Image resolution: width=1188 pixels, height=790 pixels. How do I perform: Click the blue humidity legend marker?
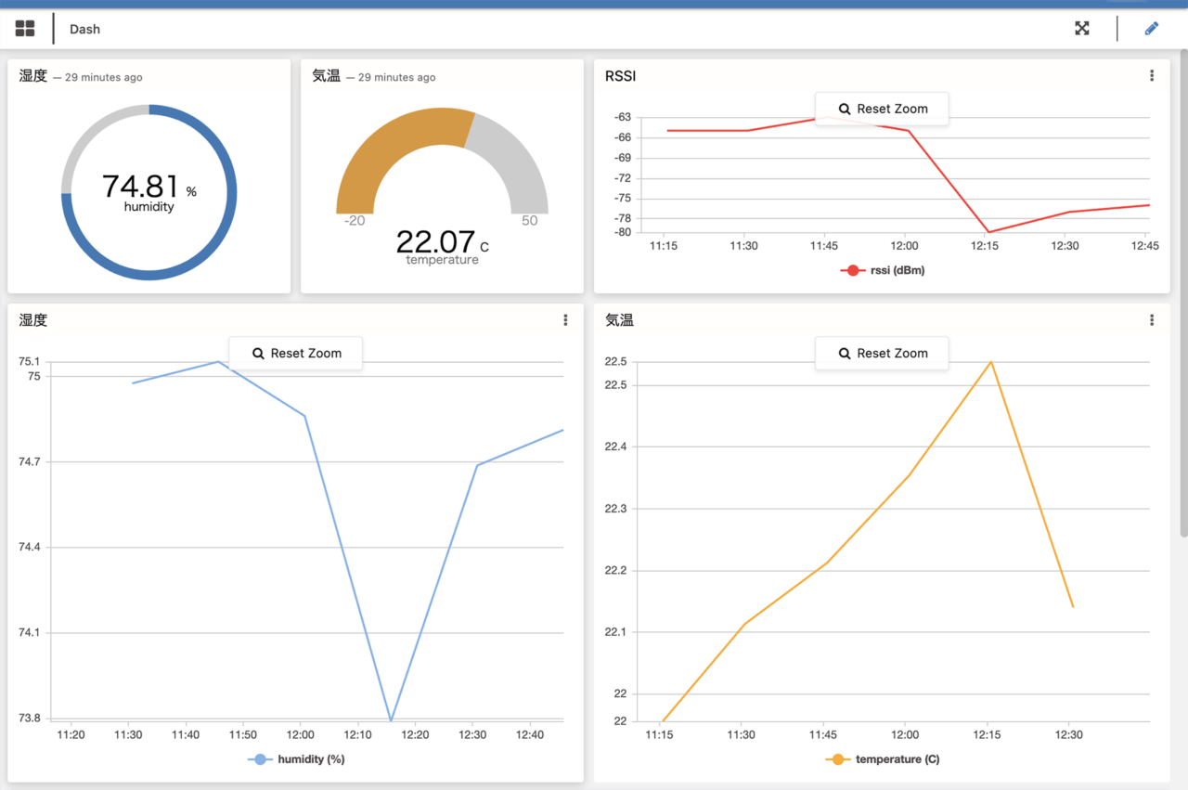coord(260,759)
